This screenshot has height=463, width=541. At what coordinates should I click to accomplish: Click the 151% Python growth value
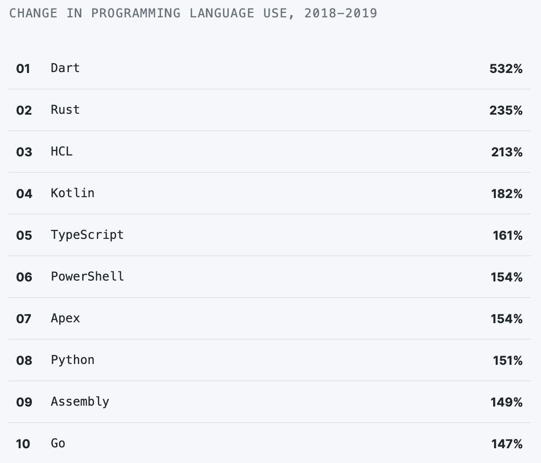[508, 360]
